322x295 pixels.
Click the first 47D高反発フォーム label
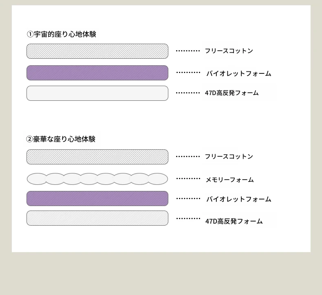tap(232, 93)
